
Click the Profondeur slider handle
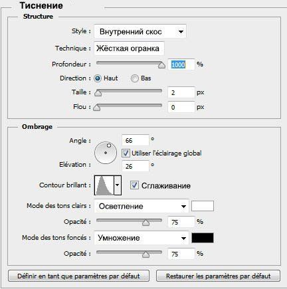162,65
